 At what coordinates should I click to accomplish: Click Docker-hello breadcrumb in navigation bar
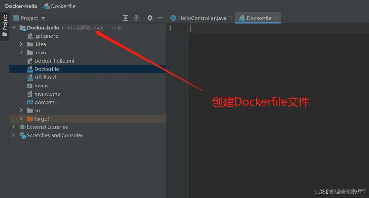pos(21,6)
